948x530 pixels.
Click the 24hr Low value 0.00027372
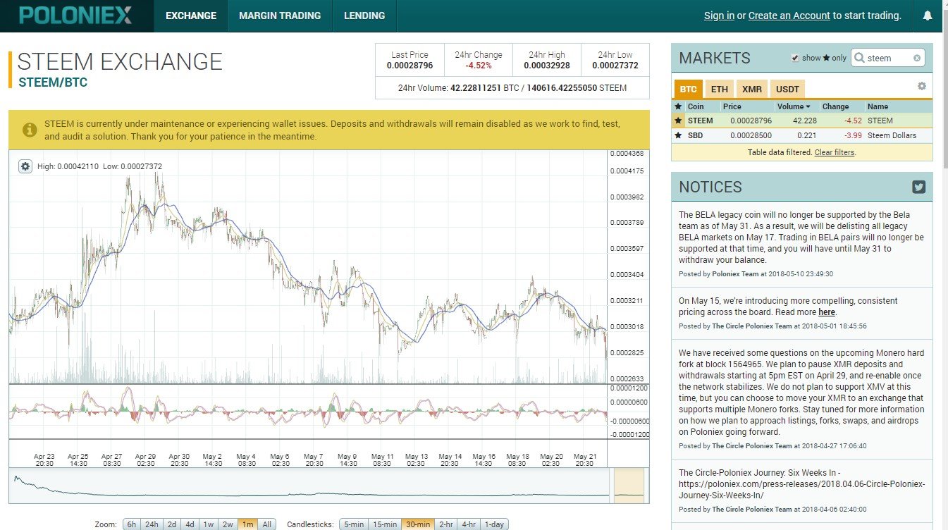[x=615, y=66]
